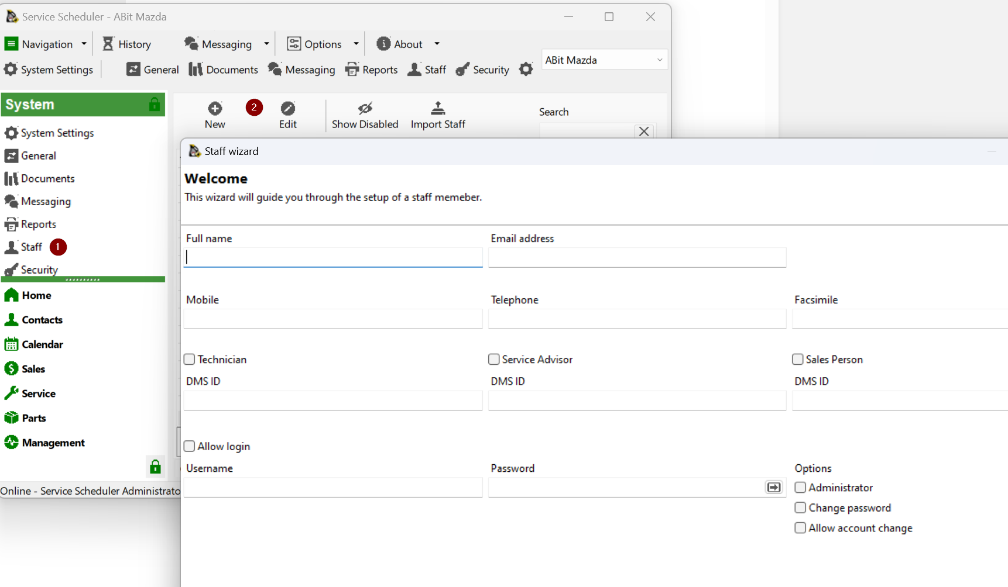Check the Administrator option
1008x587 pixels.
pos(801,488)
